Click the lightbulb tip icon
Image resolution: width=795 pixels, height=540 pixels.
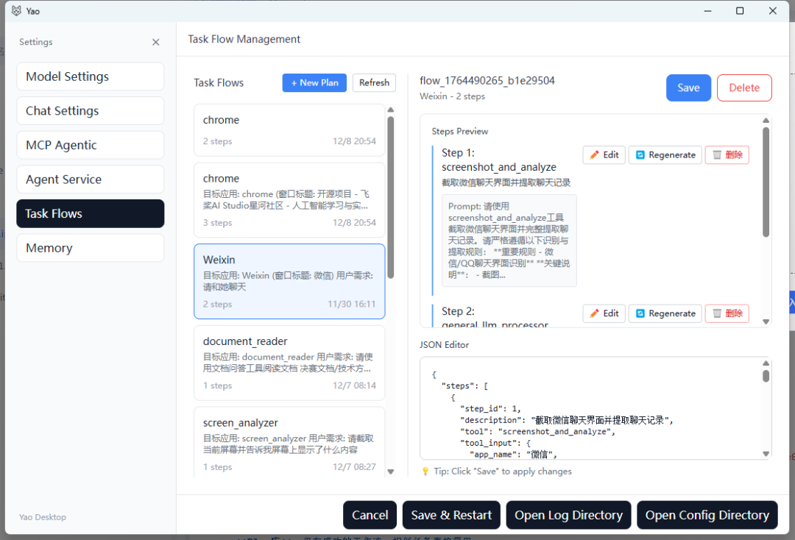tap(425, 472)
